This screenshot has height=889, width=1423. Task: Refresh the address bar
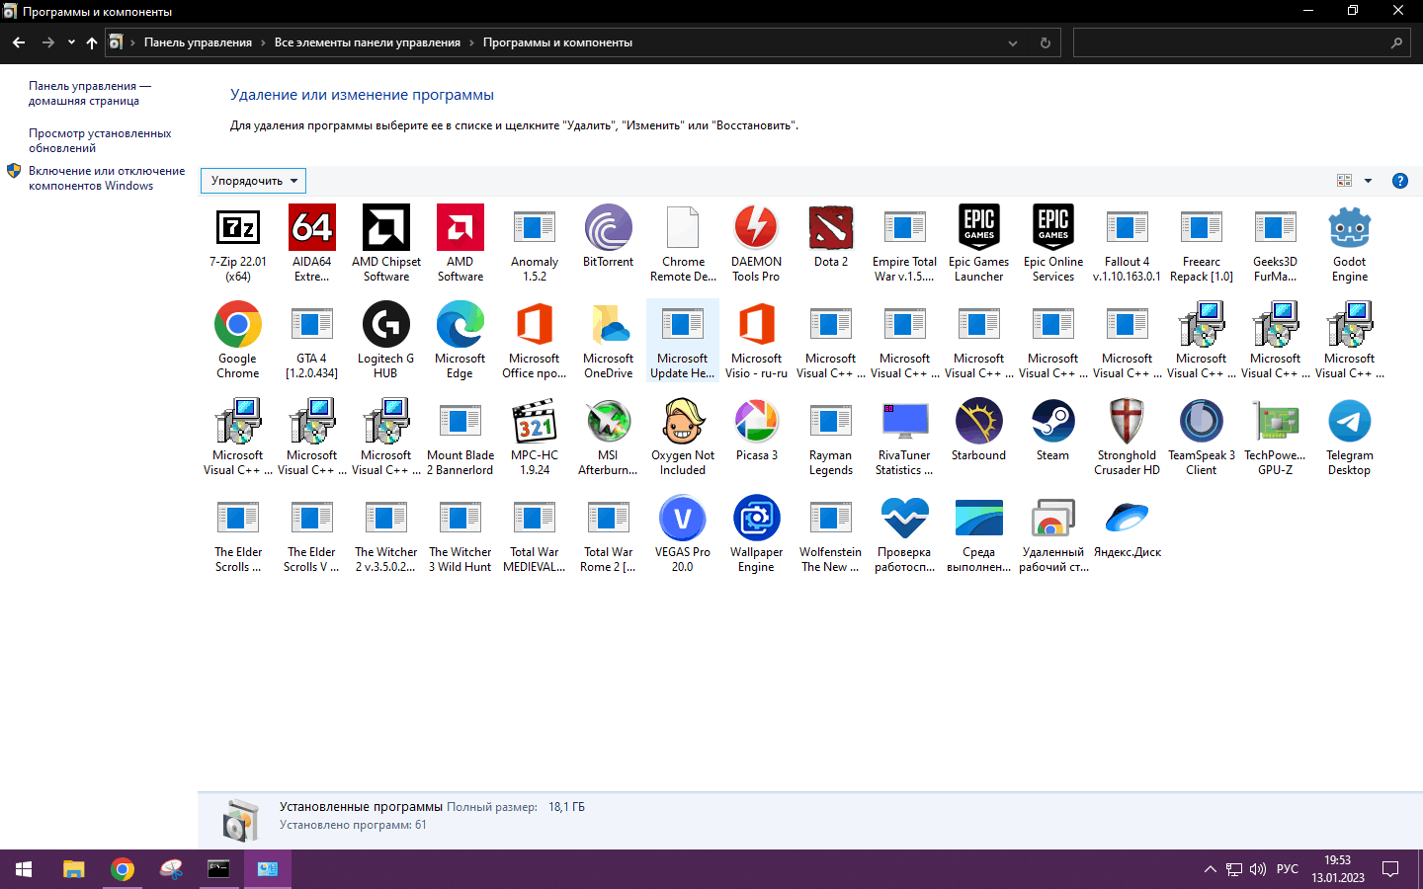point(1046,42)
